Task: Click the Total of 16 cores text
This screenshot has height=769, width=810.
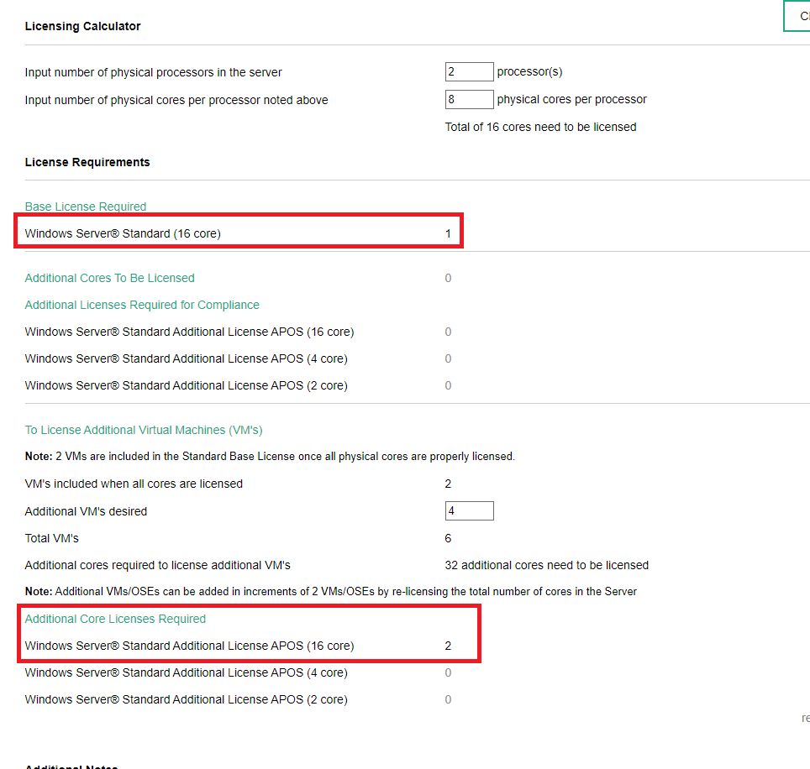Action: 540,127
